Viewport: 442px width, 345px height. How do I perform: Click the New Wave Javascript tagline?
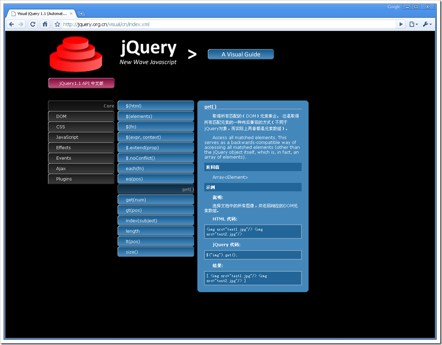[x=148, y=62]
